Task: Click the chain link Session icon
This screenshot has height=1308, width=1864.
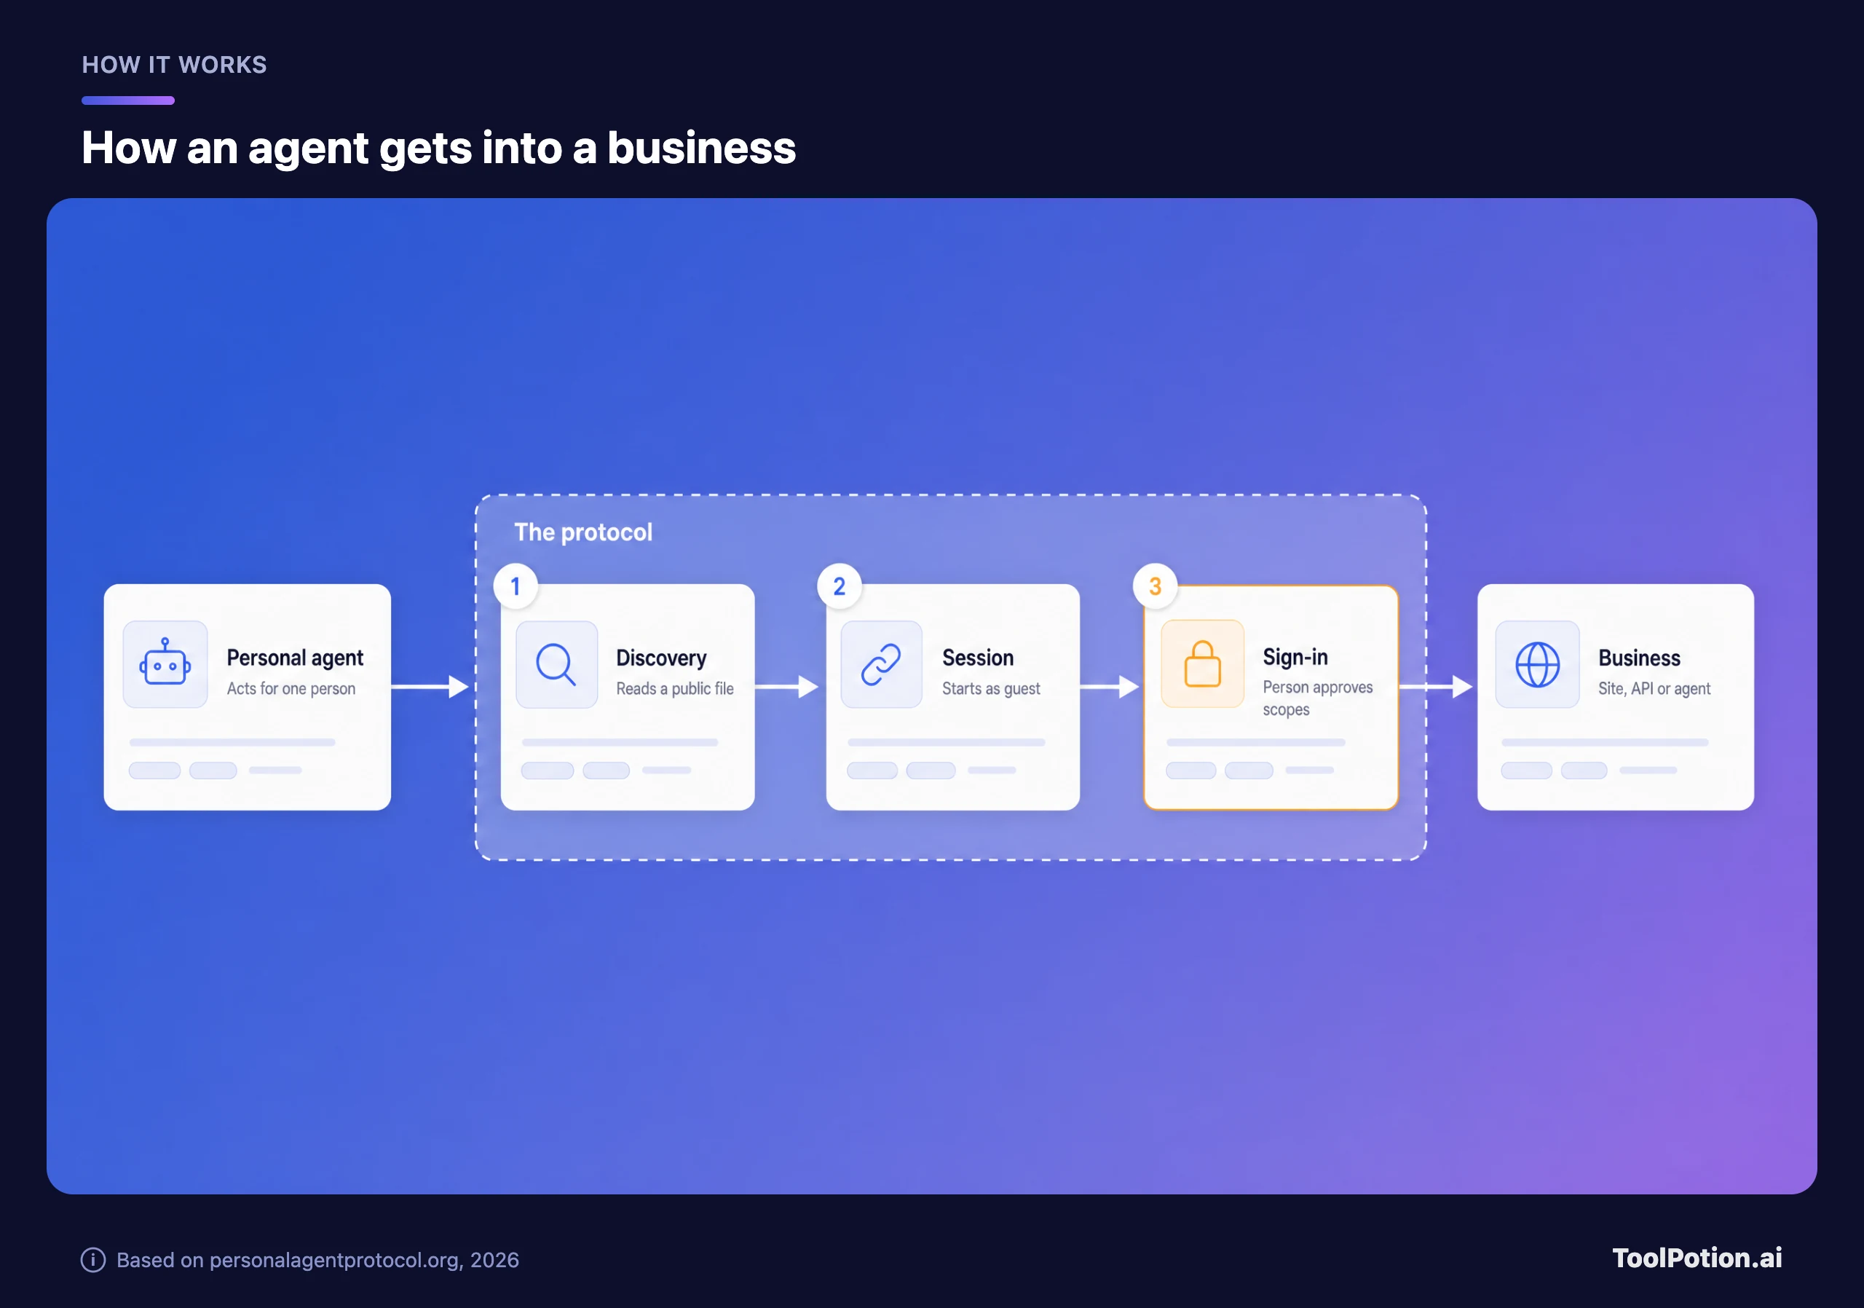Action: [881, 663]
